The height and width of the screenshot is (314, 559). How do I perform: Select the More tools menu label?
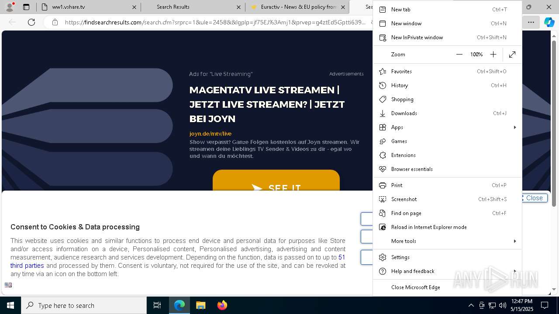pyautogui.click(x=404, y=241)
